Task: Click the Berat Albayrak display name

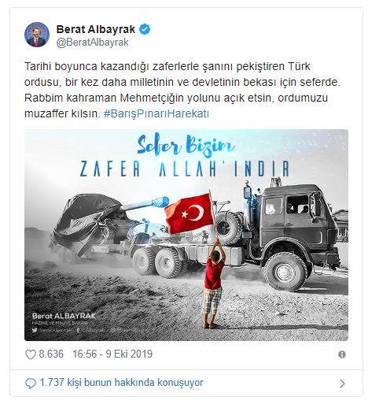Action: coord(96,29)
